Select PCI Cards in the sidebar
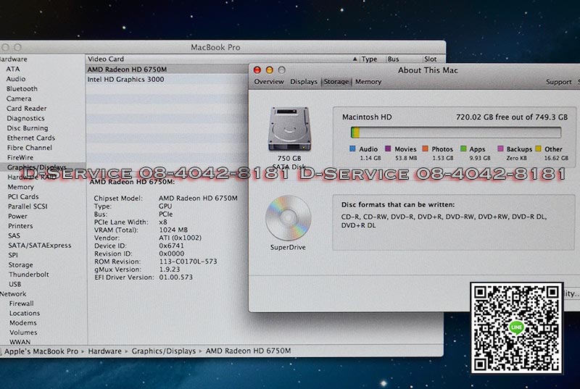Screen dimensions: 580x389 [23, 196]
